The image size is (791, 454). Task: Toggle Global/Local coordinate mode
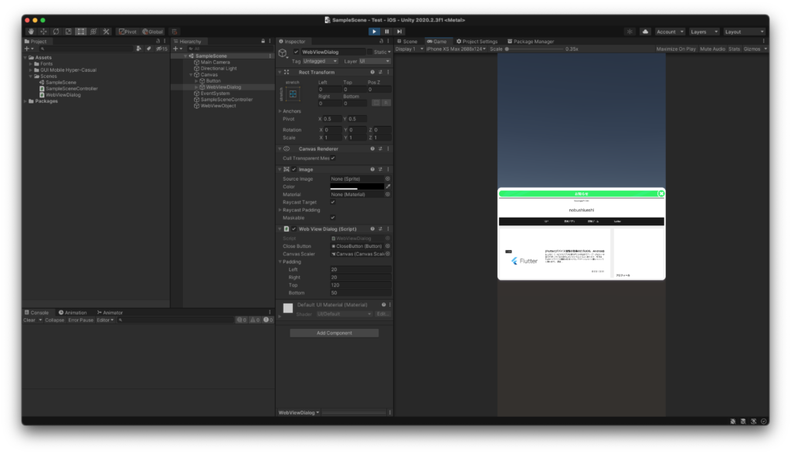152,32
